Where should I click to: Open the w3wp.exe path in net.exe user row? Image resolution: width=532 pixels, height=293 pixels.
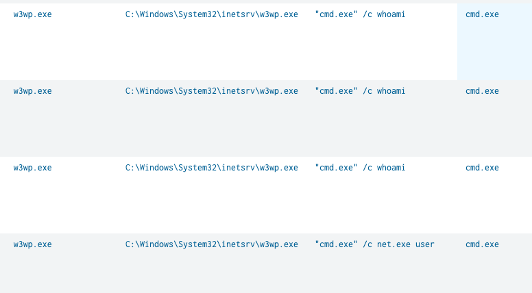click(211, 244)
